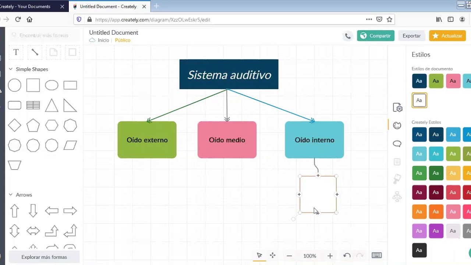Choose the up arrow shape
471x265 pixels.
pos(15,211)
